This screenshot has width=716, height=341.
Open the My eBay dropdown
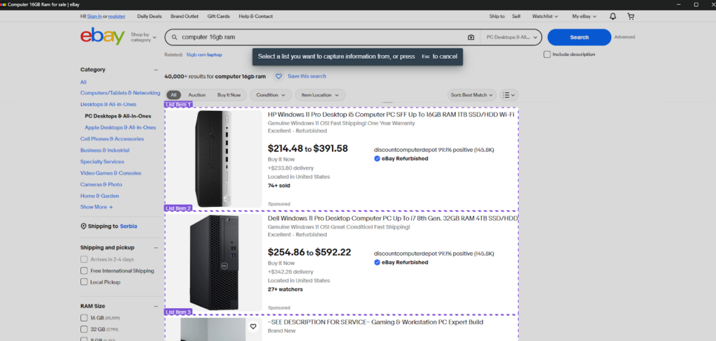585,17
